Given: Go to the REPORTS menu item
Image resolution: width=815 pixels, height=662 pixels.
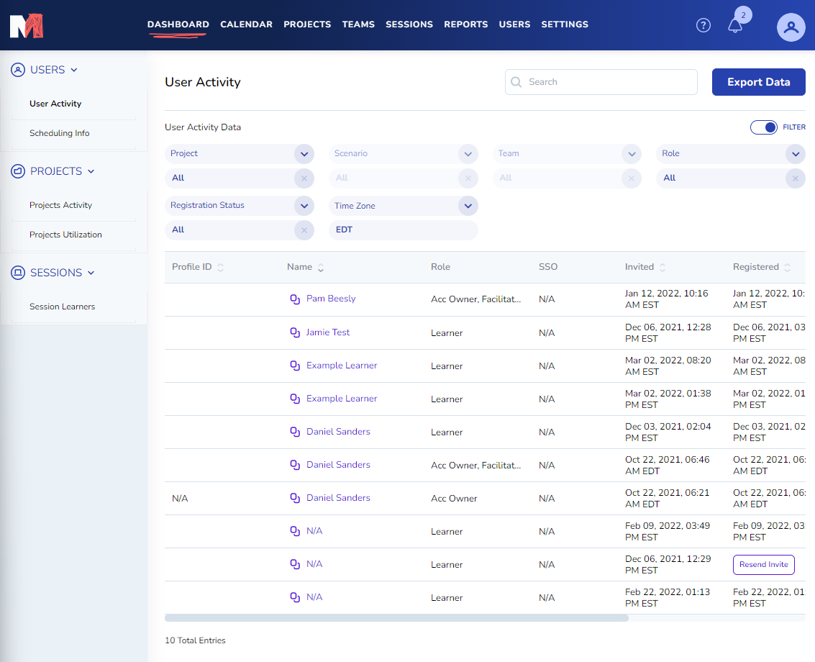Looking at the screenshot, I should (x=465, y=24).
